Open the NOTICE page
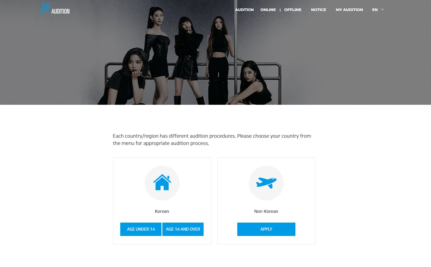This screenshot has height=267, width=431. 319,10
